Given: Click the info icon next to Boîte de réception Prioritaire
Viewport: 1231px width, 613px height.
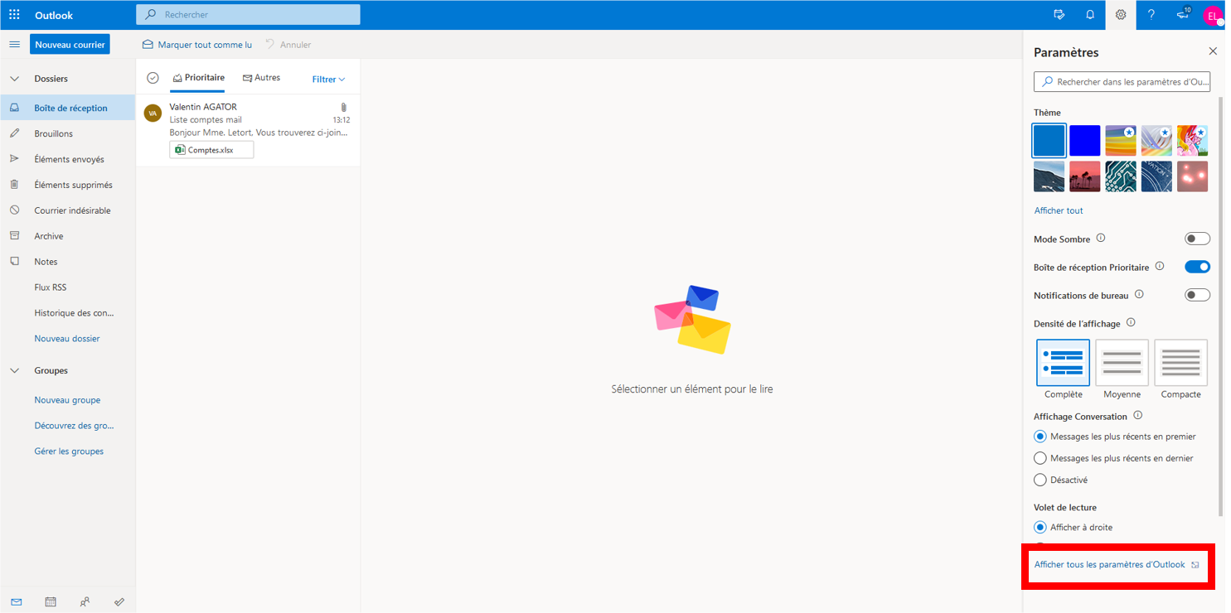Looking at the screenshot, I should (x=1160, y=267).
